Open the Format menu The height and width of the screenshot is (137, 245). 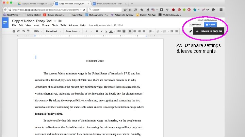pyautogui.click(x=46, y=25)
